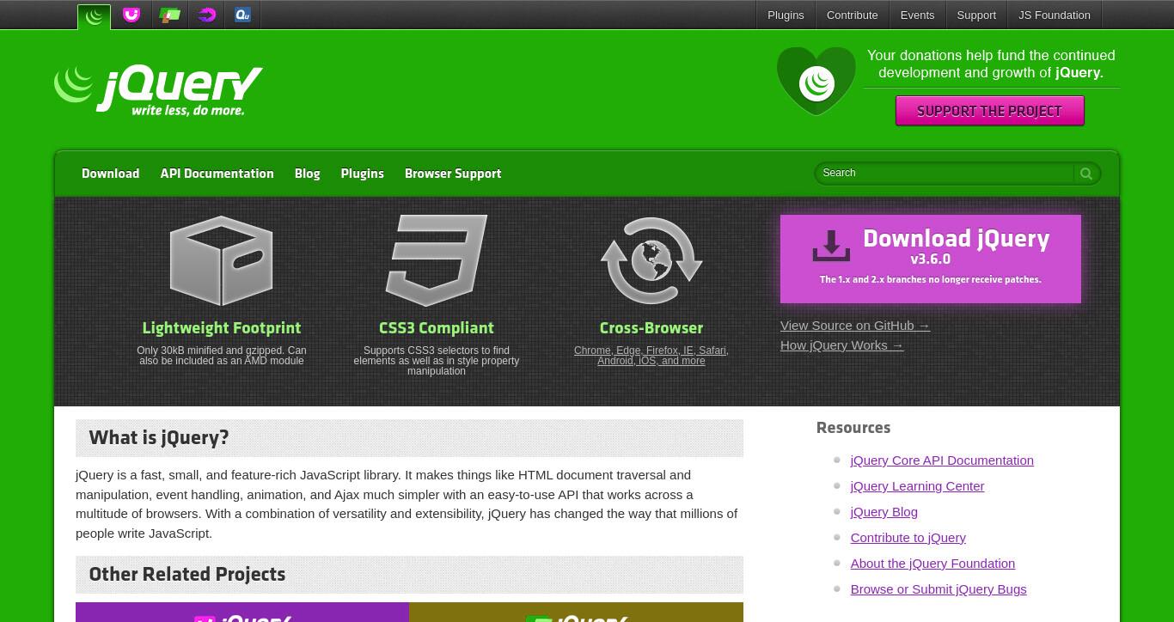Image resolution: width=1174 pixels, height=622 pixels.
Task: Open the jQuery Blog resource link
Action: 884,512
